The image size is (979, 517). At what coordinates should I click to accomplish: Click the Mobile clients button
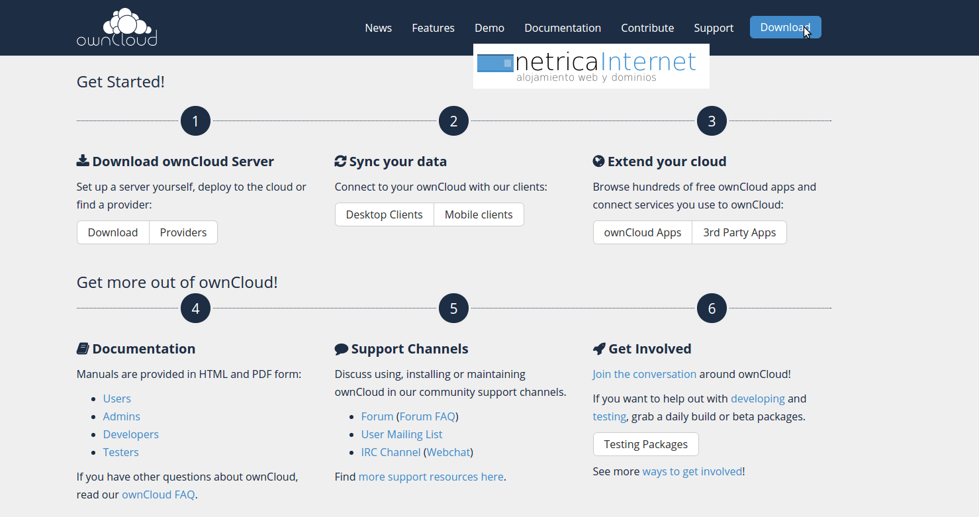pyautogui.click(x=479, y=214)
